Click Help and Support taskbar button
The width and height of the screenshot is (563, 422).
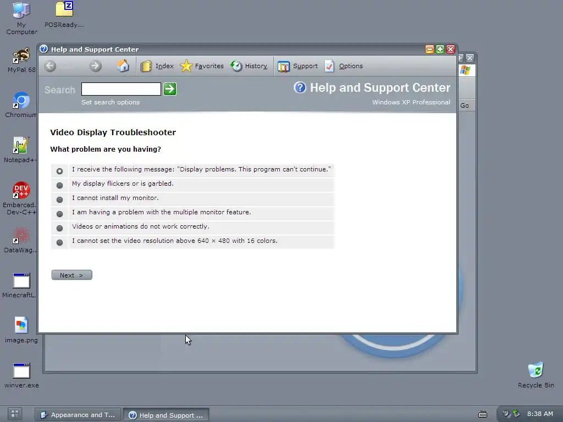tap(166, 415)
